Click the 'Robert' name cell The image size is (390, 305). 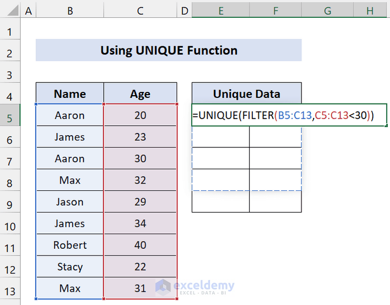[x=70, y=245]
